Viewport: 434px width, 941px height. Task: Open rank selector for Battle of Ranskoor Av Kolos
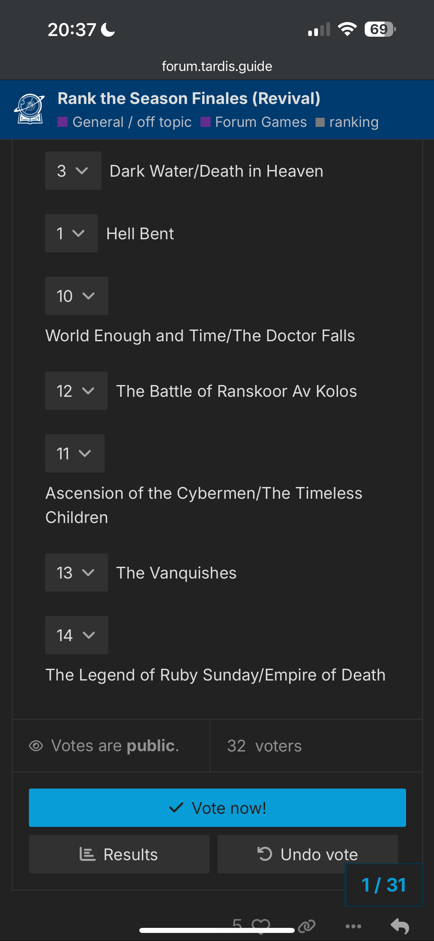click(76, 390)
